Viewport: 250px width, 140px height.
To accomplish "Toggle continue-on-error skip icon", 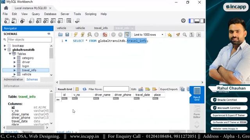I will pos(105,35).
